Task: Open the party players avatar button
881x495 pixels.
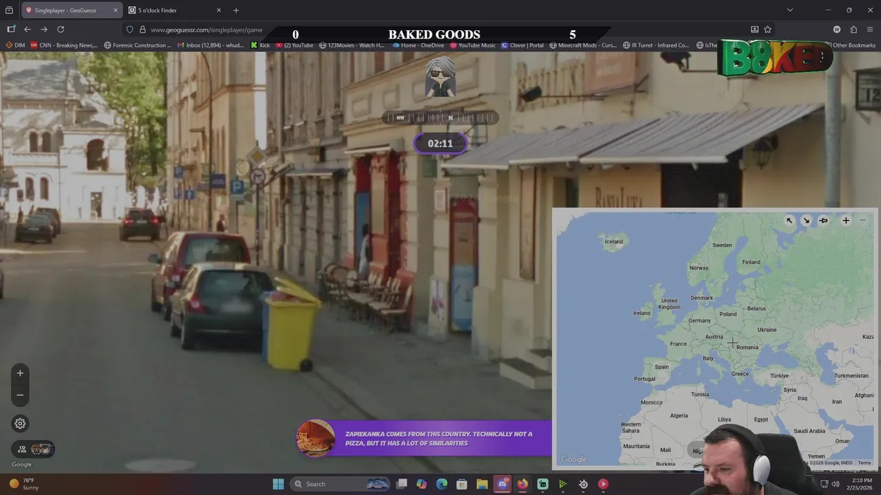Action: pyautogui.click(x=33, y=449)
